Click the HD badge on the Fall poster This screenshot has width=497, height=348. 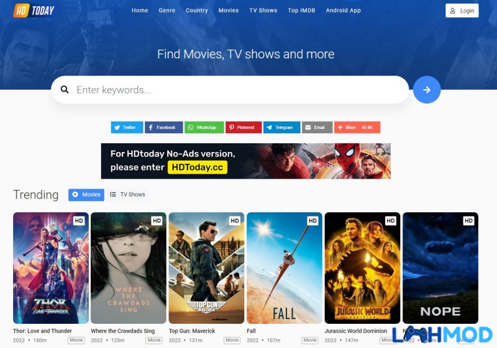coord(312,220)
